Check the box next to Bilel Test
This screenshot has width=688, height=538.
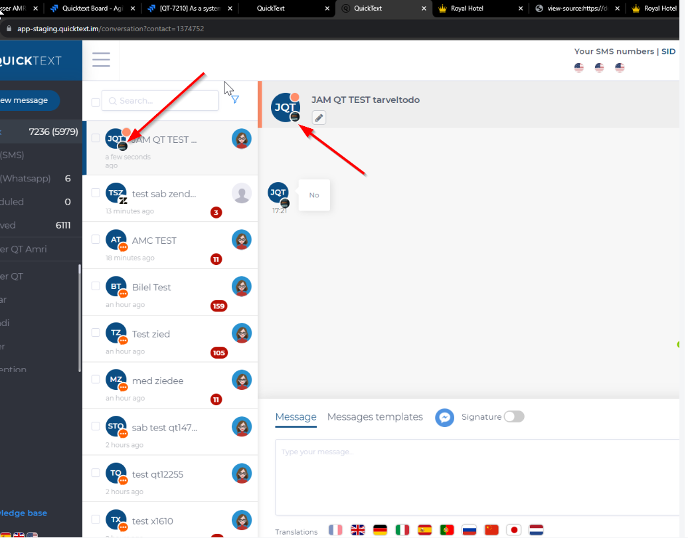click(x=96, y=286)
